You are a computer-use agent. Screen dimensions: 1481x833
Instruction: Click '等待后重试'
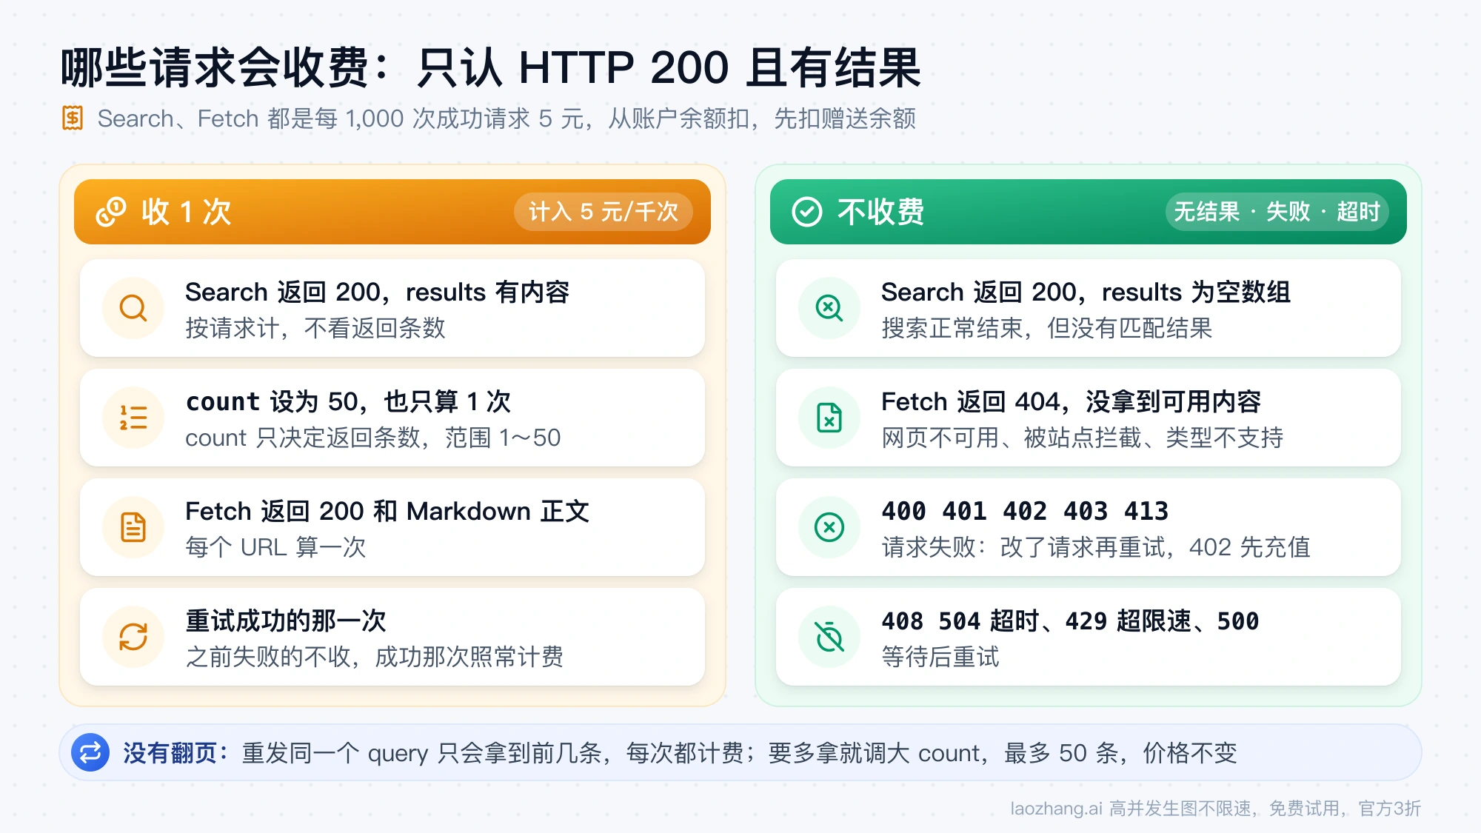pos(940,657)
